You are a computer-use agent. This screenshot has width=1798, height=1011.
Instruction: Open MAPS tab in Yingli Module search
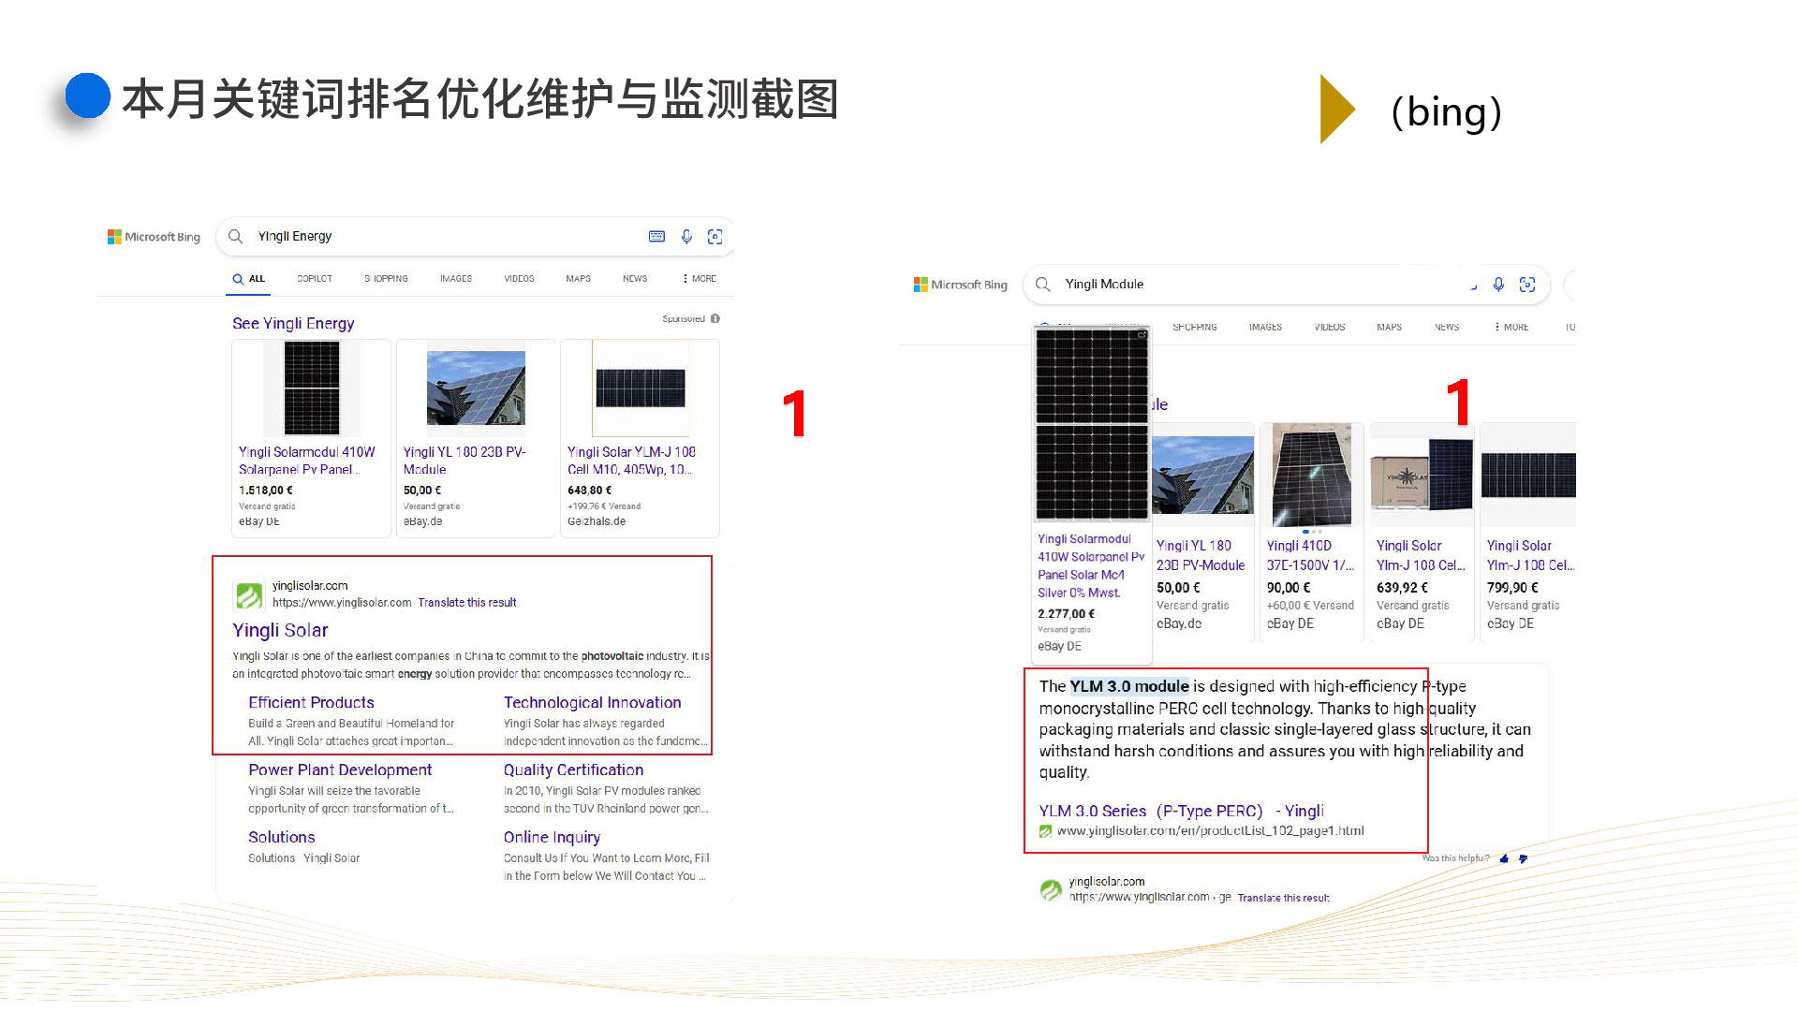[x=1390, y=328]
